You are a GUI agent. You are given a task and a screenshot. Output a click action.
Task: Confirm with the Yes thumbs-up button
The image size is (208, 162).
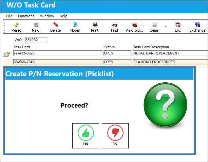[x=86, y=136]
